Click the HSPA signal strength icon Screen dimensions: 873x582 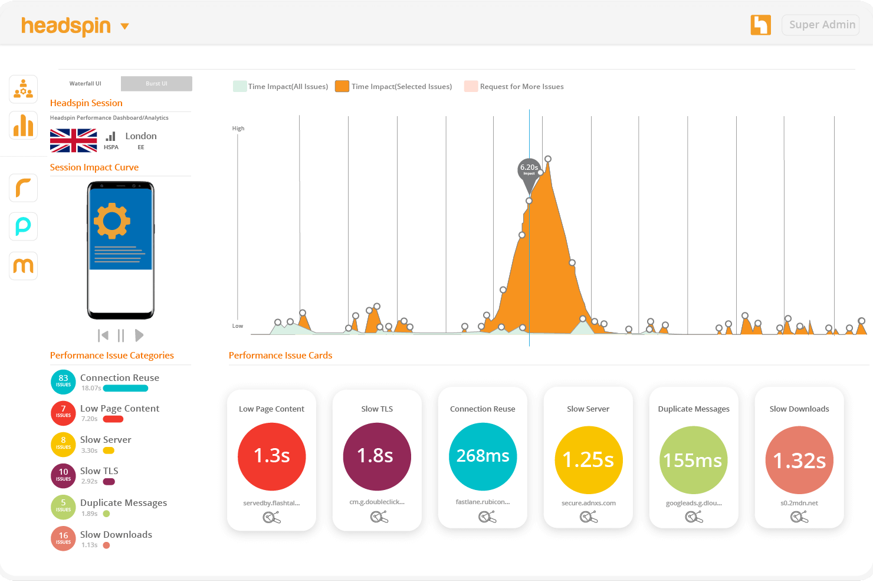(111, 136)
